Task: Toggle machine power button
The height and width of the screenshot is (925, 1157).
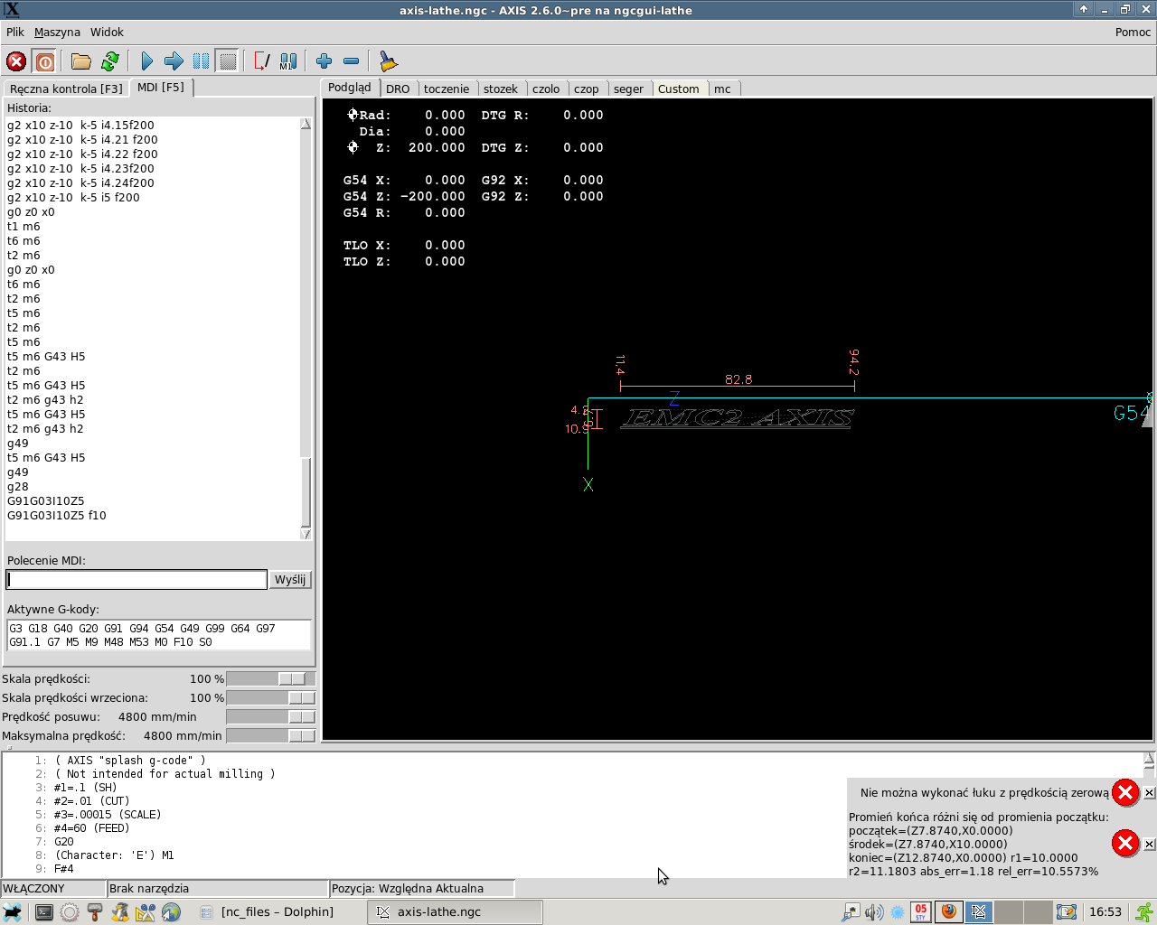Action: 45,61
